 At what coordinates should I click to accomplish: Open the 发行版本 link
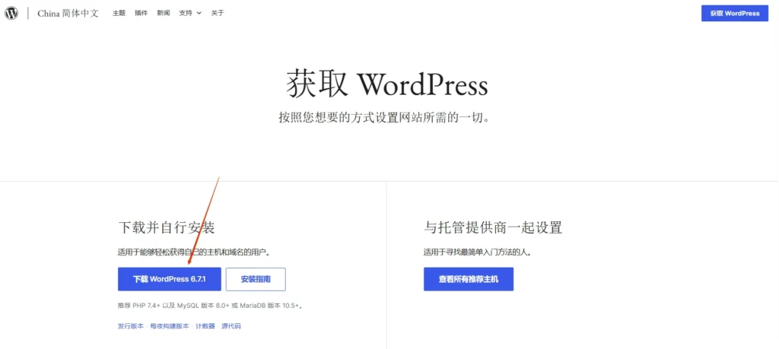tap(131, 326)
